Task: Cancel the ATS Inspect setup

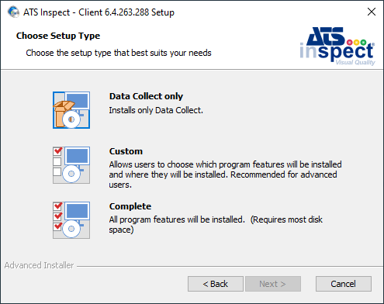Action: point(344,284)
